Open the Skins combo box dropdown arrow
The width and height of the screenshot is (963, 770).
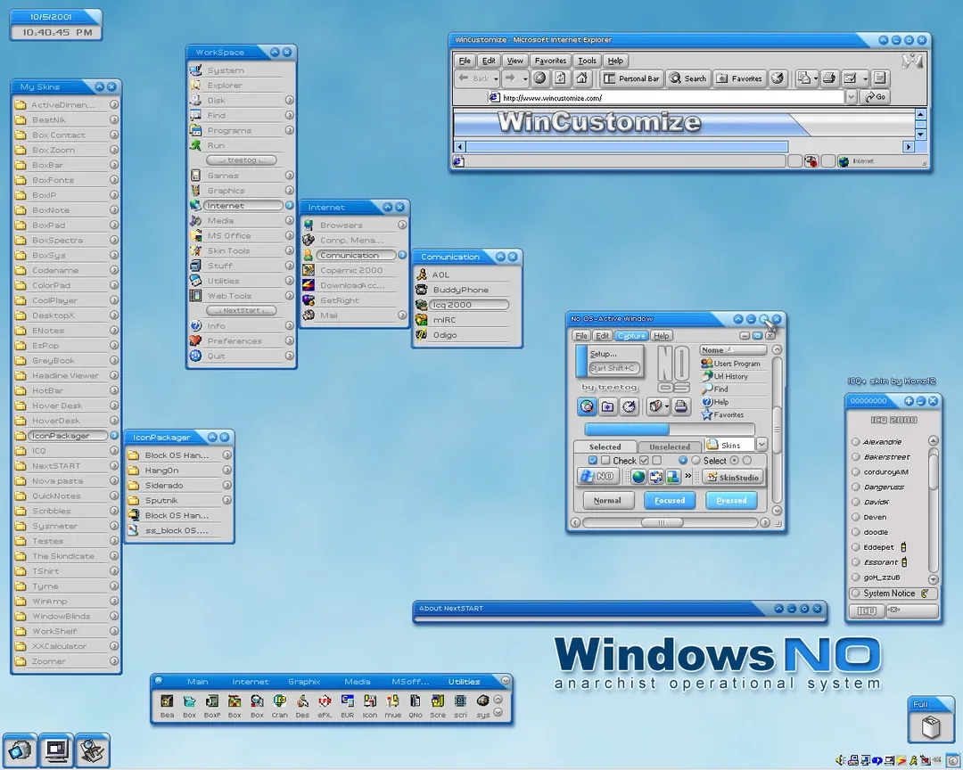click(x=761, y=445)
